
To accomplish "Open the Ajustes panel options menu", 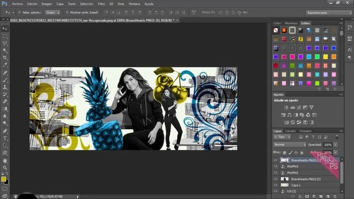I will click(x=341, y=95).
